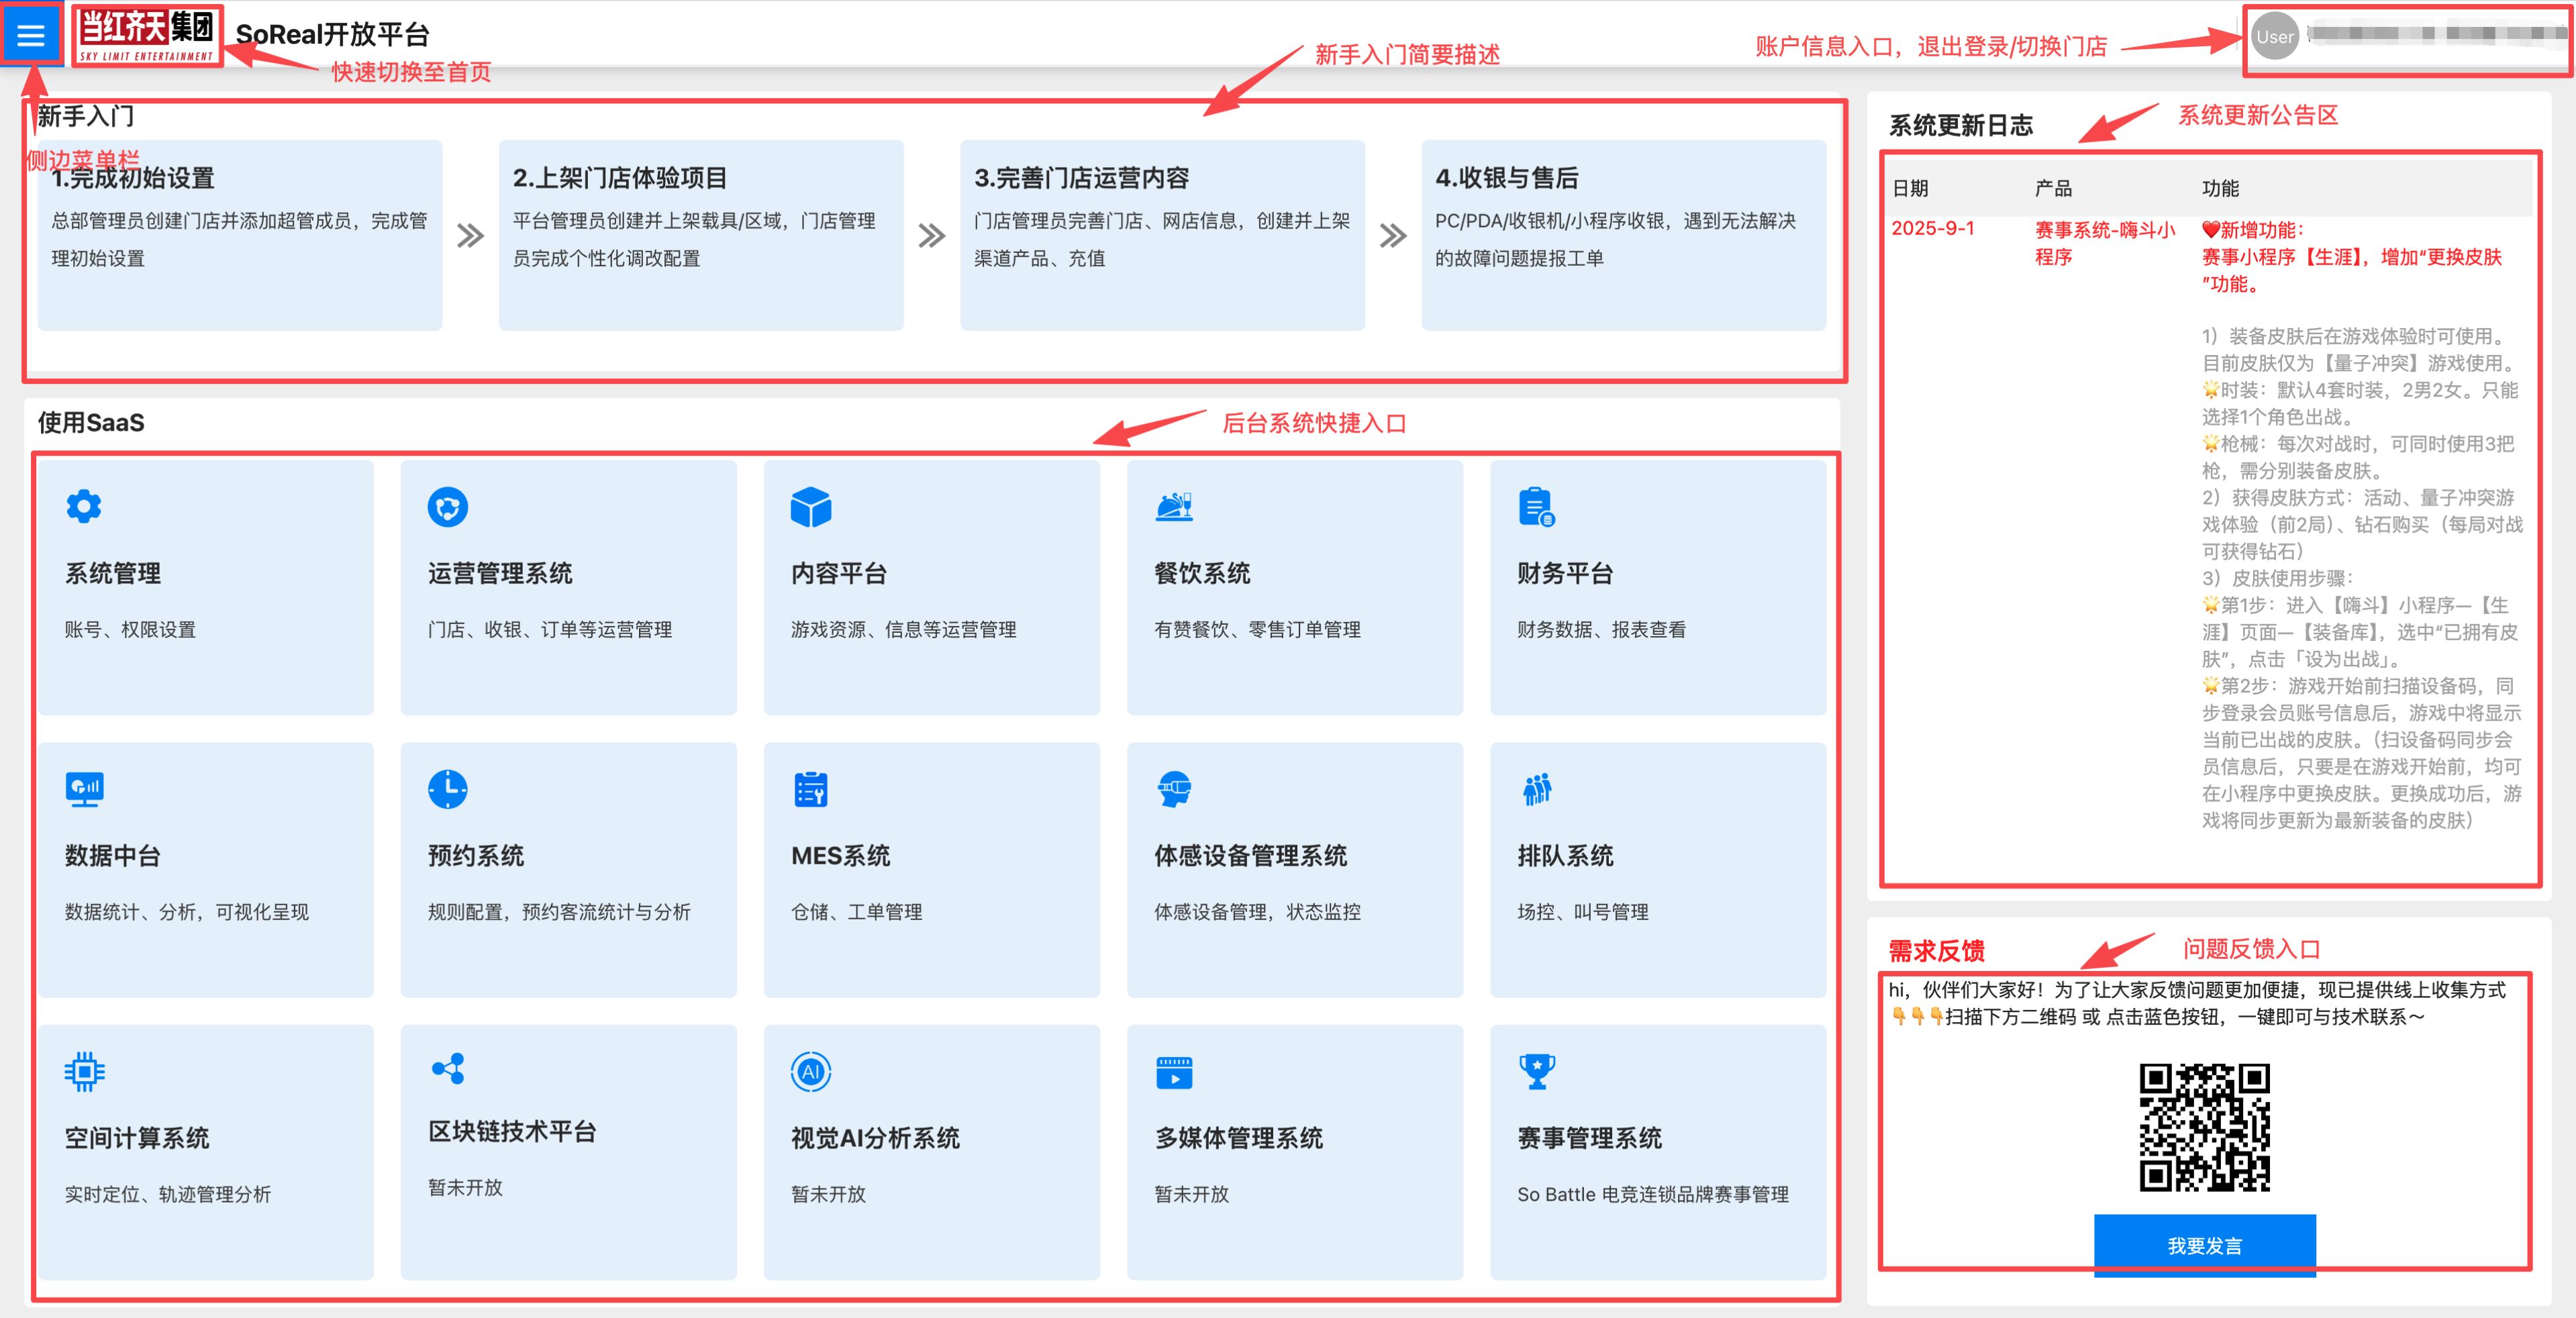2576x1318 pixels.
Task: Click the 视觉AI分析系统 AI icon
Action: (810, 1072)
